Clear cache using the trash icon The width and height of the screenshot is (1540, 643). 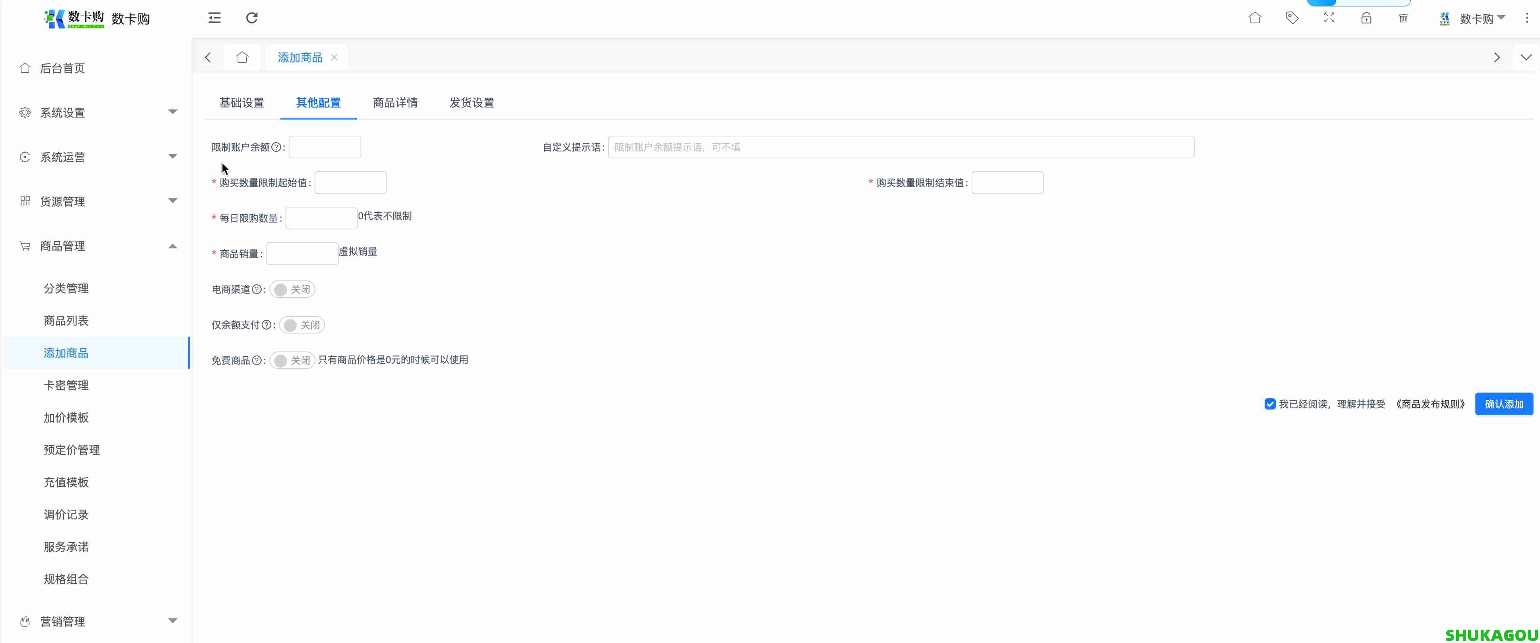1404,18
